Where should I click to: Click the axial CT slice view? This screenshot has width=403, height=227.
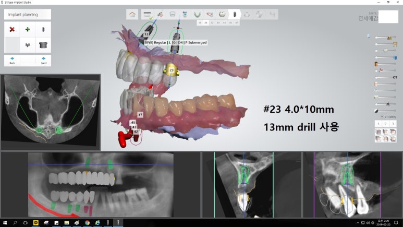pyautogui.click(x=51, y=111)
